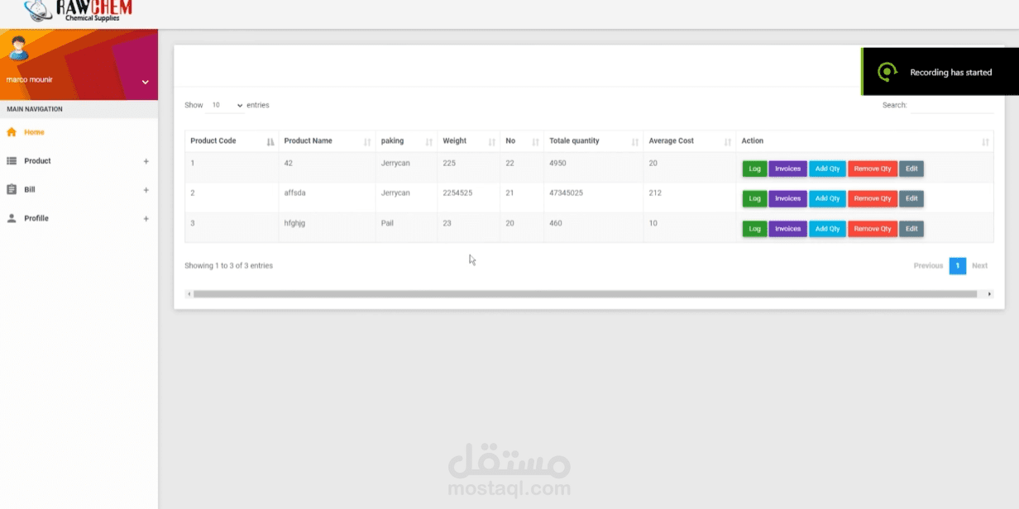
Task: View Invoices for product affsda
Action: point(787,198)
